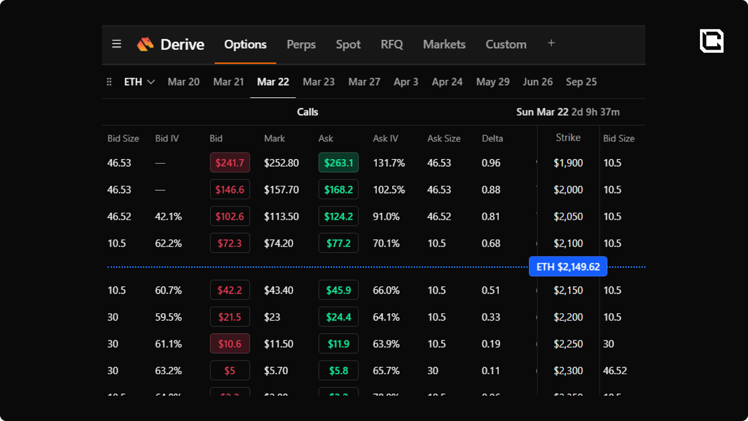Open the Markets tab

click(x=444, y=44)
